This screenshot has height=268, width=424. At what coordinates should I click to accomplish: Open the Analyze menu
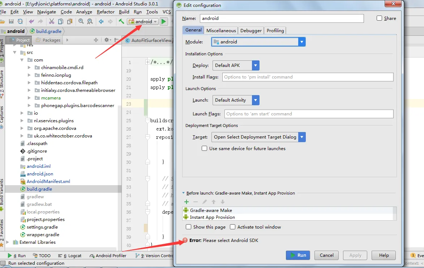coord(84,12)
